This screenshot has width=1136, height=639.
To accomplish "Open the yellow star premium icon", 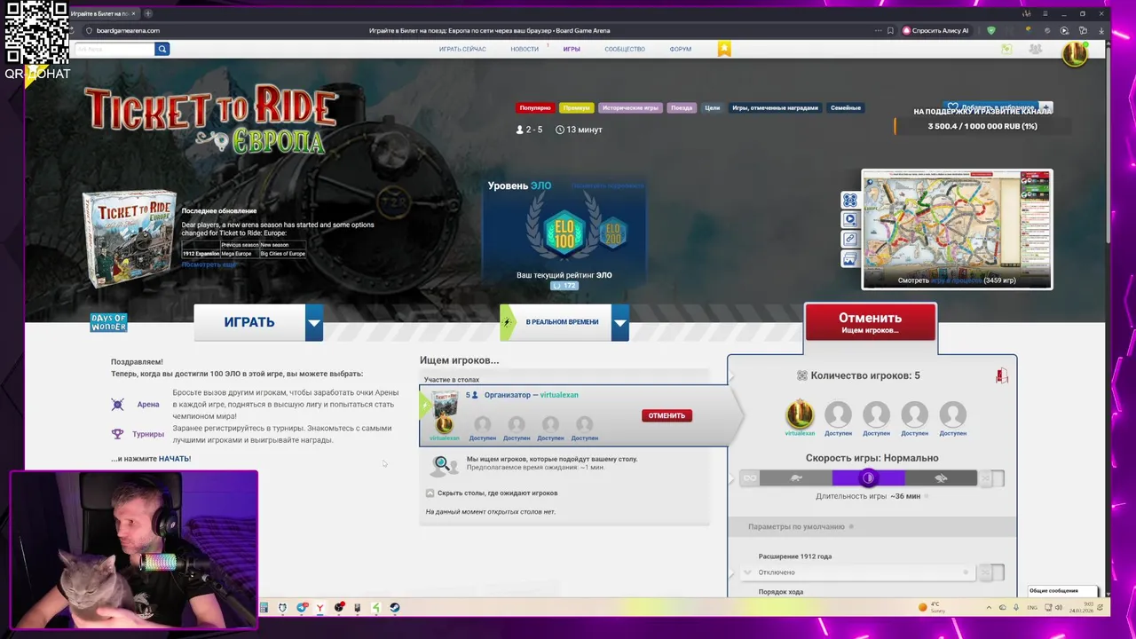I will (724, 49).
